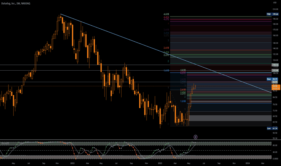Select the High 199.68 price label
Image resolution: width=281 pixels, height=166 pixels.
[x=272, y=14]
